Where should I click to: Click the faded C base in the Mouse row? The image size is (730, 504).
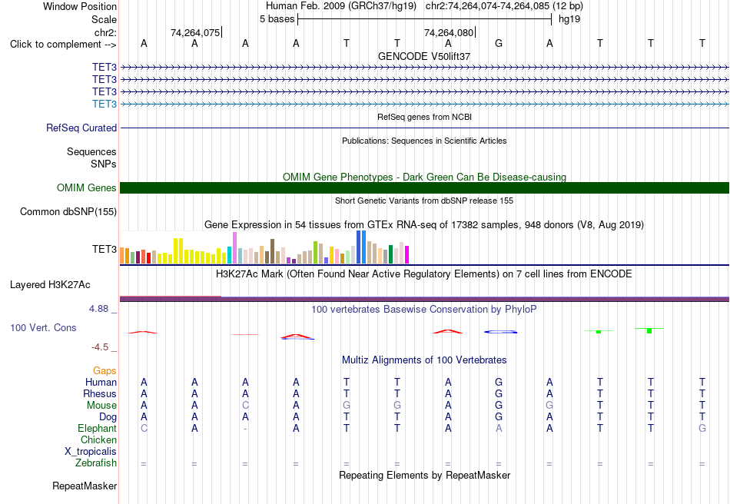click(245, 406)
